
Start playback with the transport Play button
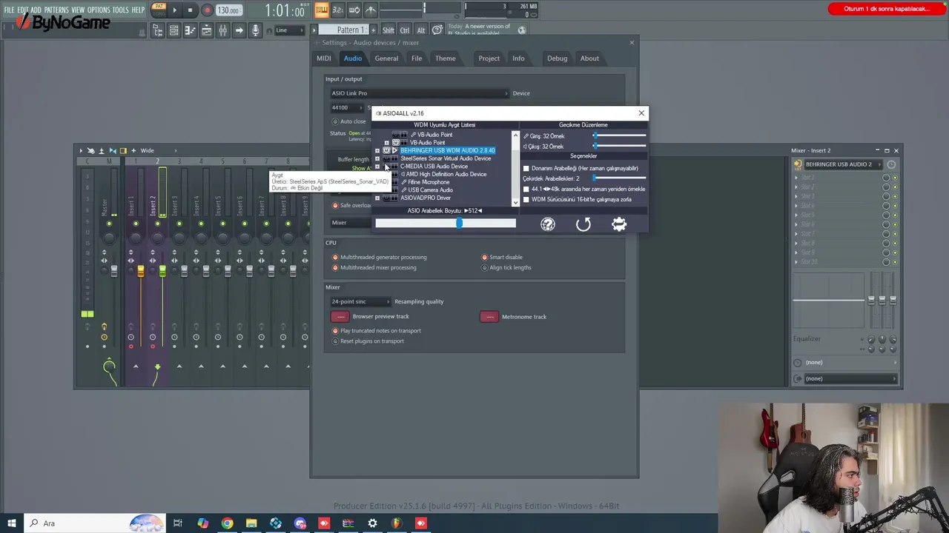(x=175, y=10)
